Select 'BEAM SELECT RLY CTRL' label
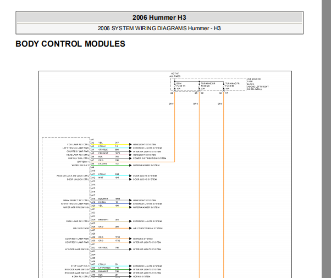Screen dimensions: 331x278 tap(76, 200)
